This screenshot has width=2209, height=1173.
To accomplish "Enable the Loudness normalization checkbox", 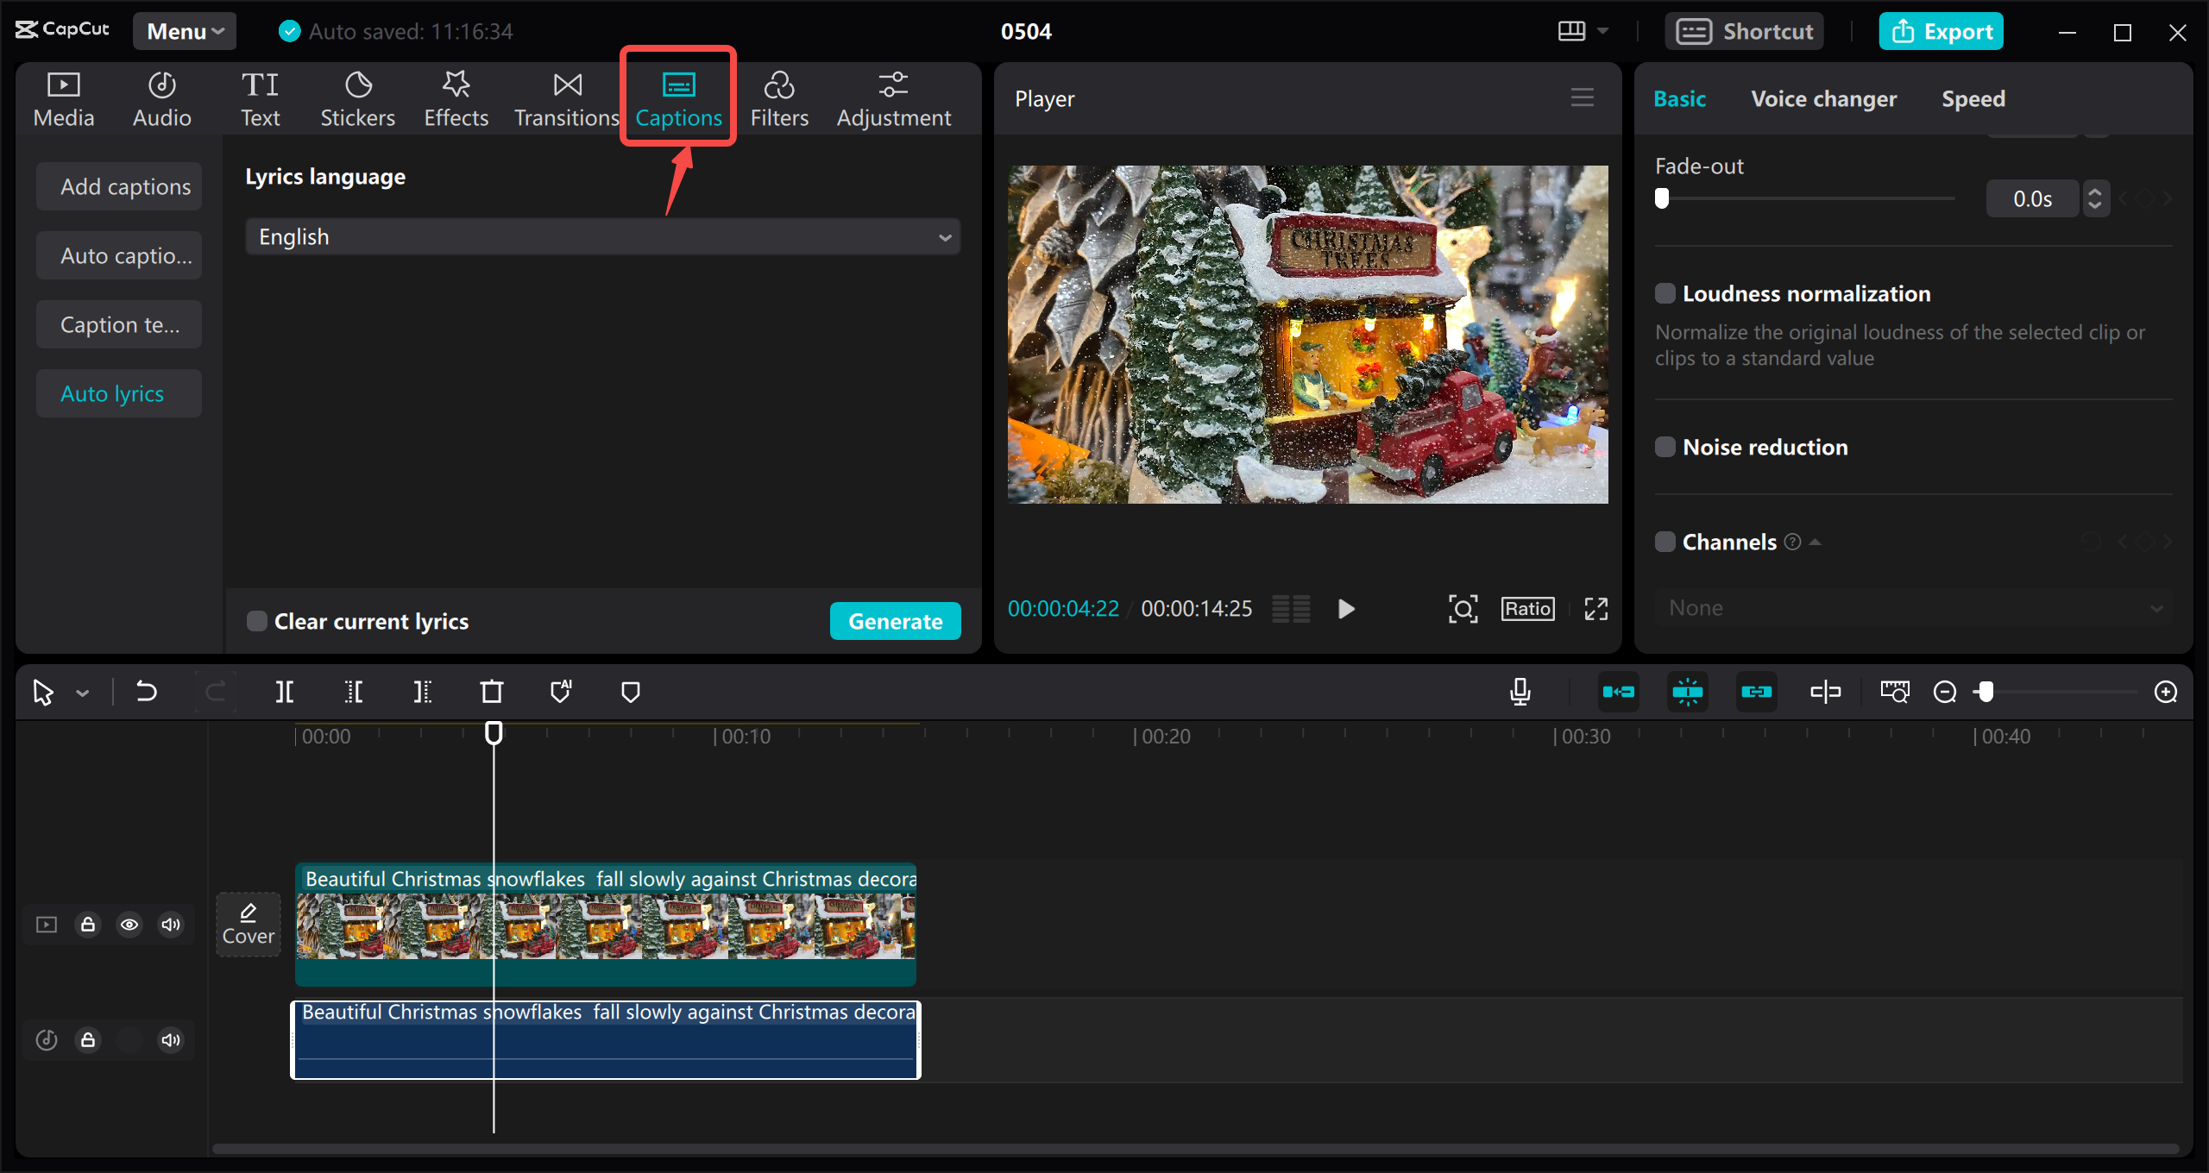I will pos(1665,293).
